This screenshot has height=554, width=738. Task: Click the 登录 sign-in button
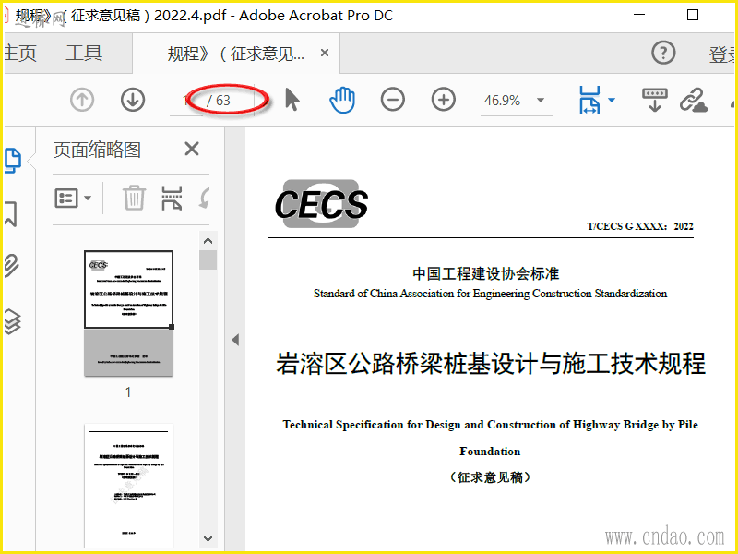tap(722, 54)
